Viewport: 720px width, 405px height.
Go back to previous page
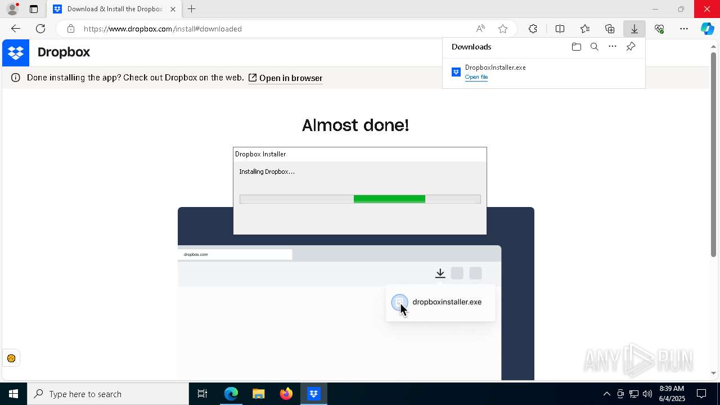16,29
